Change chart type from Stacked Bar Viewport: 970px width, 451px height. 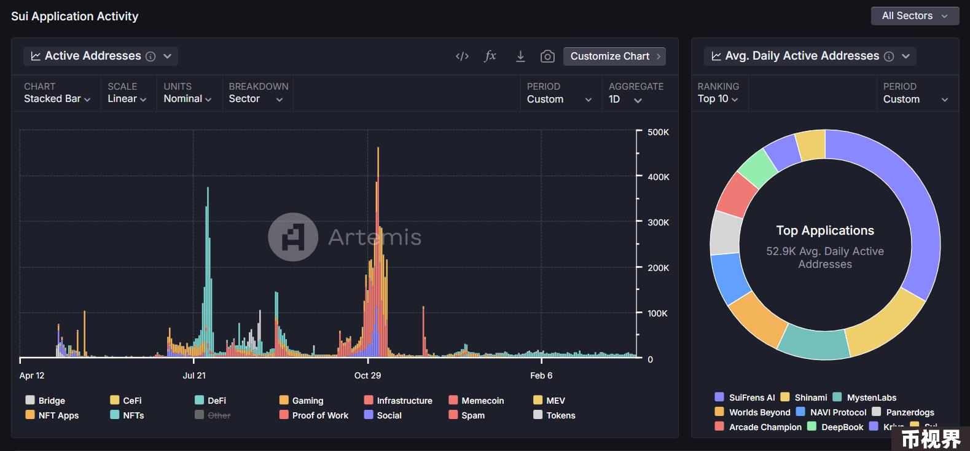pos(57,99)
